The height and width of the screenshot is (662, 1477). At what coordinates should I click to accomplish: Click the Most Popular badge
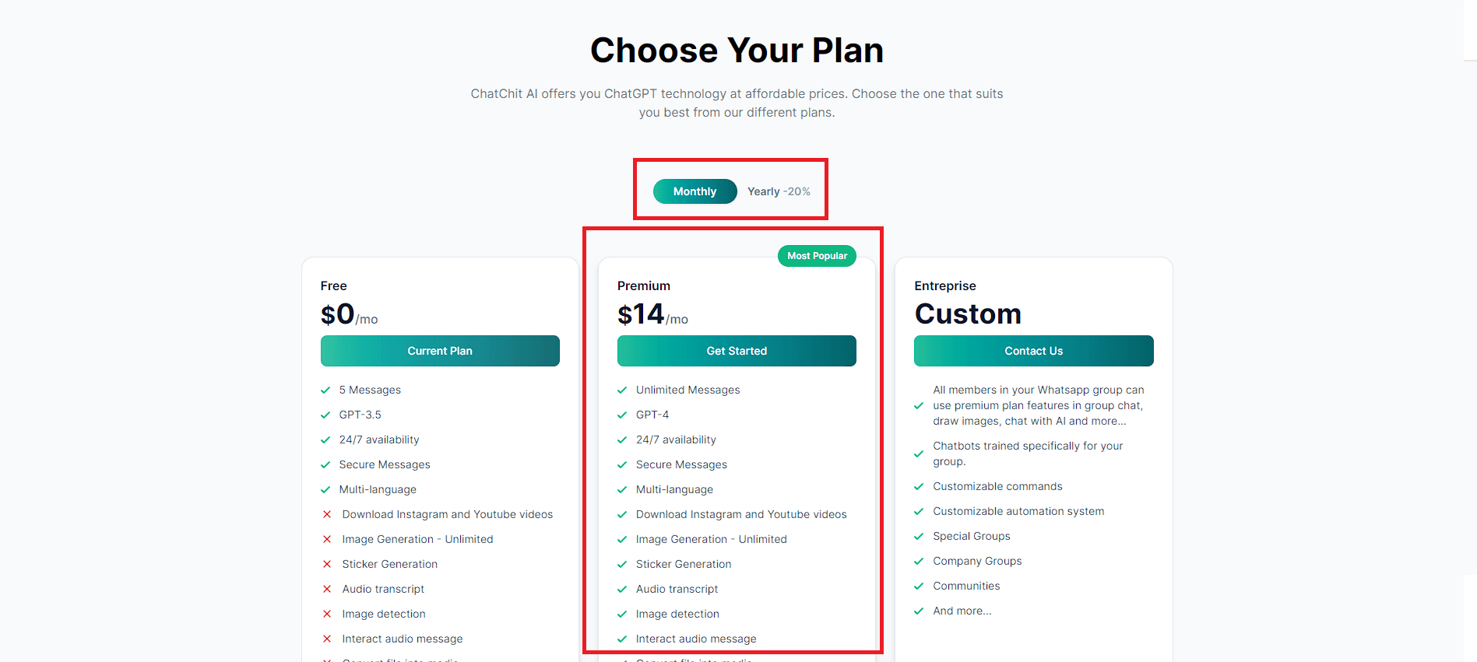[817, 256]
